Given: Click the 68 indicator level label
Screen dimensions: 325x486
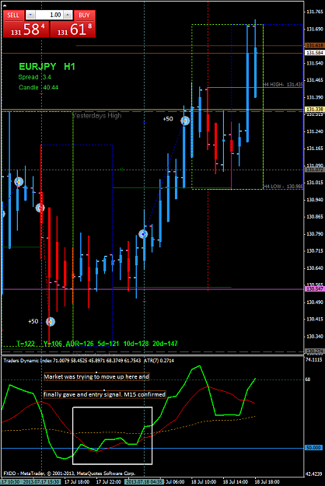Looking at the screenshot, I should tap(308, 379).
